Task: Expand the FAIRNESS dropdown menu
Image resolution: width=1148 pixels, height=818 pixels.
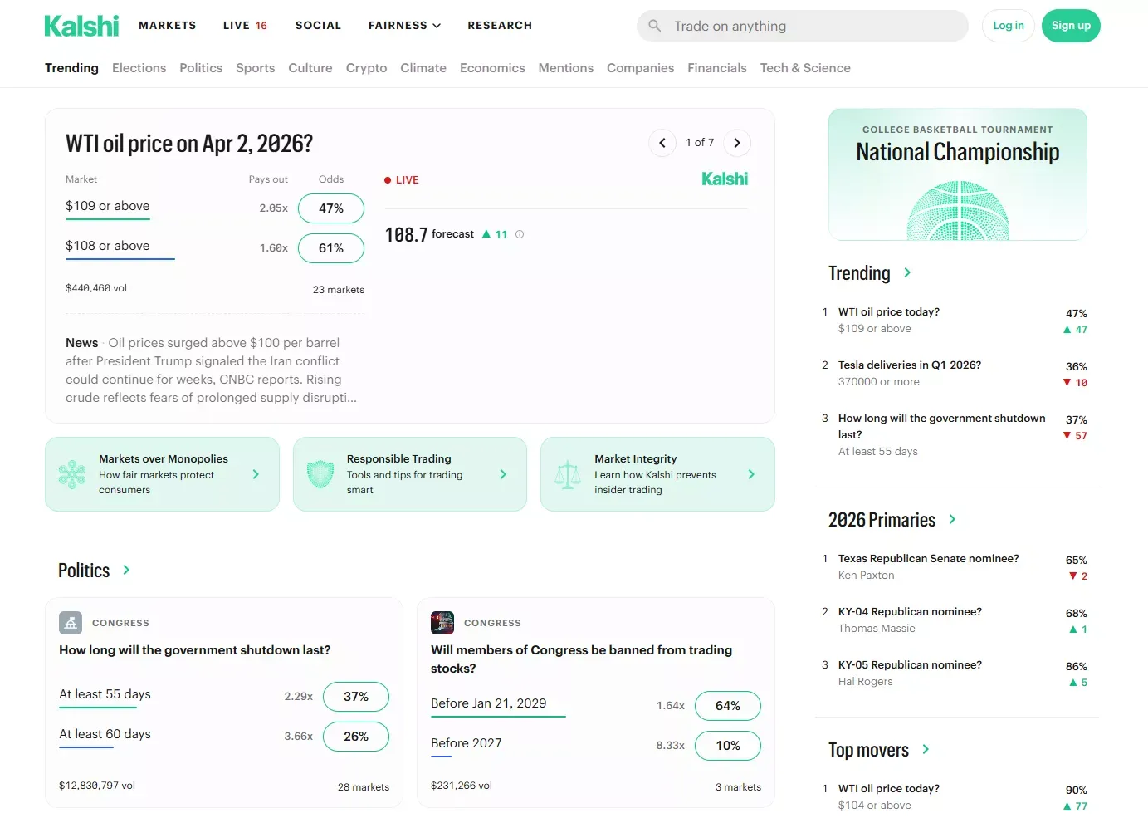Action: point(404,26)
